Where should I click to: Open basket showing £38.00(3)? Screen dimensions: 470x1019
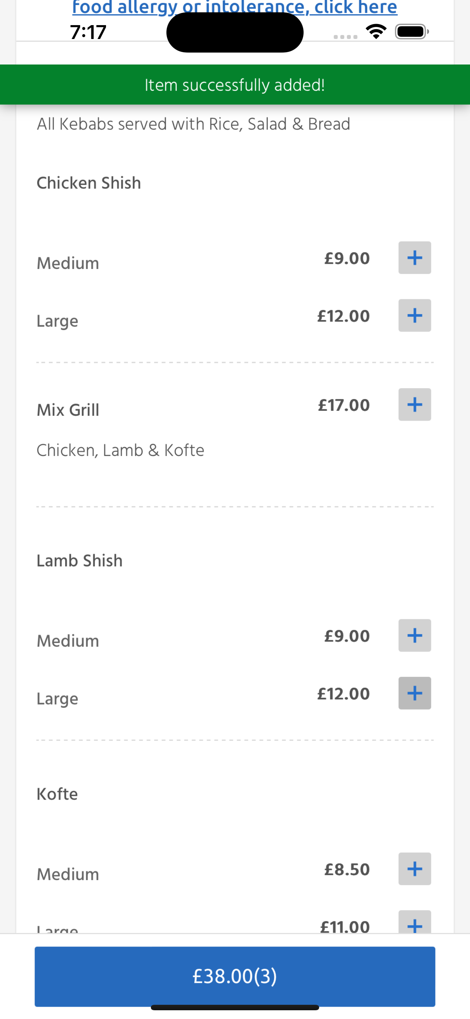[235, 976]
